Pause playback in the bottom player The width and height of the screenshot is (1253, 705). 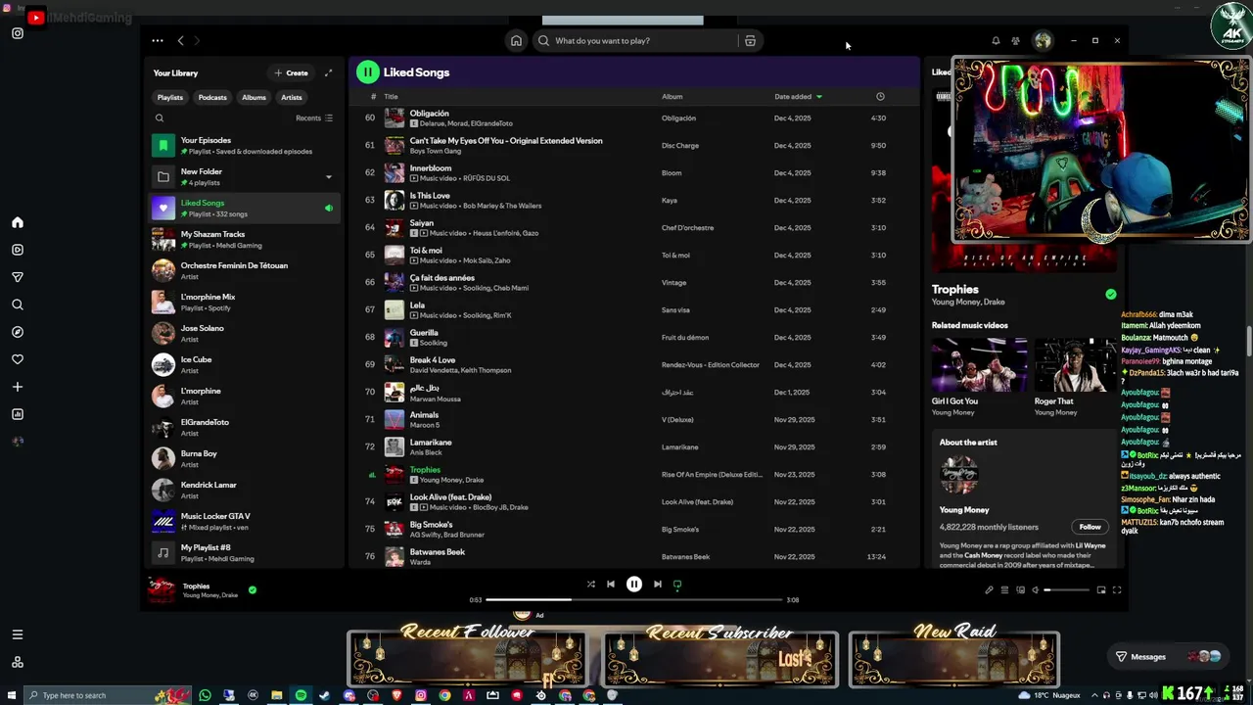pos(633,584)
